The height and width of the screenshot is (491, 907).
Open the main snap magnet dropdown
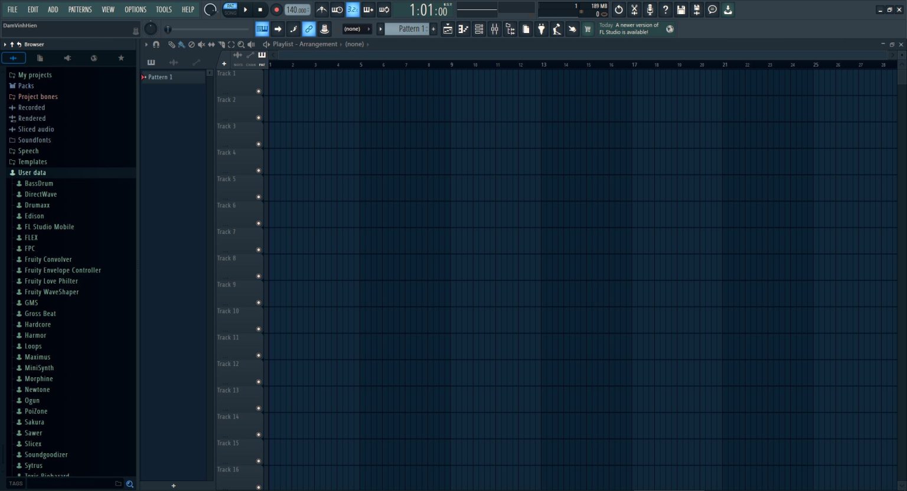coord(156,44)
